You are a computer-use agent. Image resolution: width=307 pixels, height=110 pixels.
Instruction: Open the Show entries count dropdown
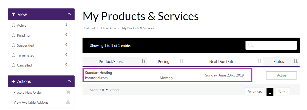(x=104, y=90)
